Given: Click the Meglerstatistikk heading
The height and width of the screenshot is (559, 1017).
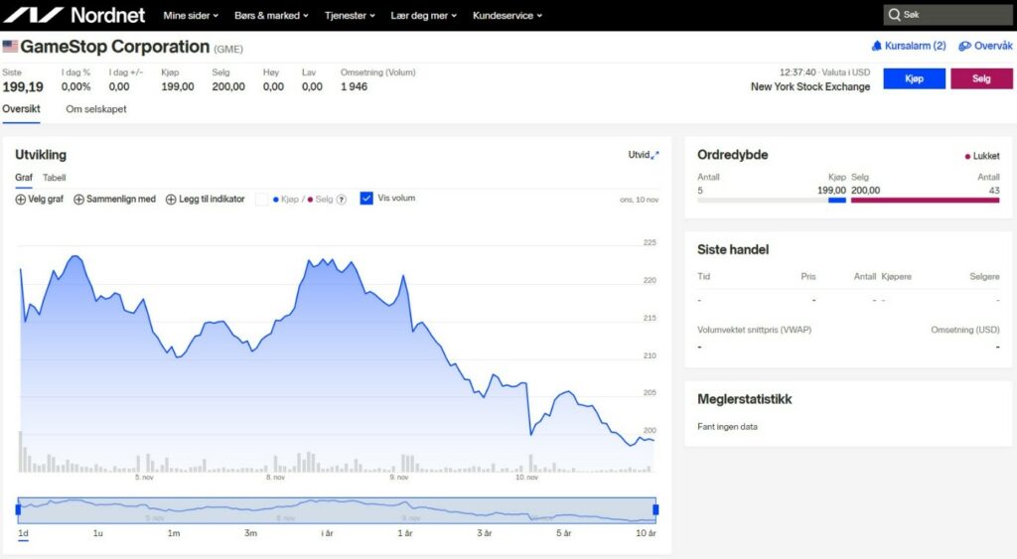Looking at the screenshot, I should click(x=744, y=399).
